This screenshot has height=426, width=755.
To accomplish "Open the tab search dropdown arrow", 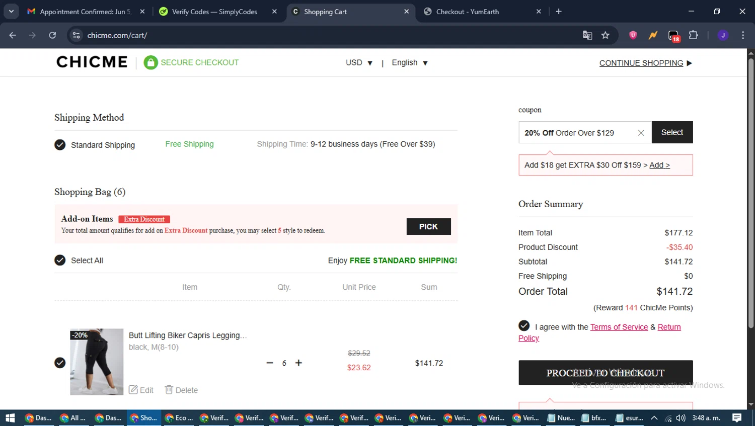I will coord(11,11).
